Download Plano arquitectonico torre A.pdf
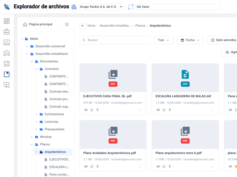The image size is (237, 177). click(170, 166)
